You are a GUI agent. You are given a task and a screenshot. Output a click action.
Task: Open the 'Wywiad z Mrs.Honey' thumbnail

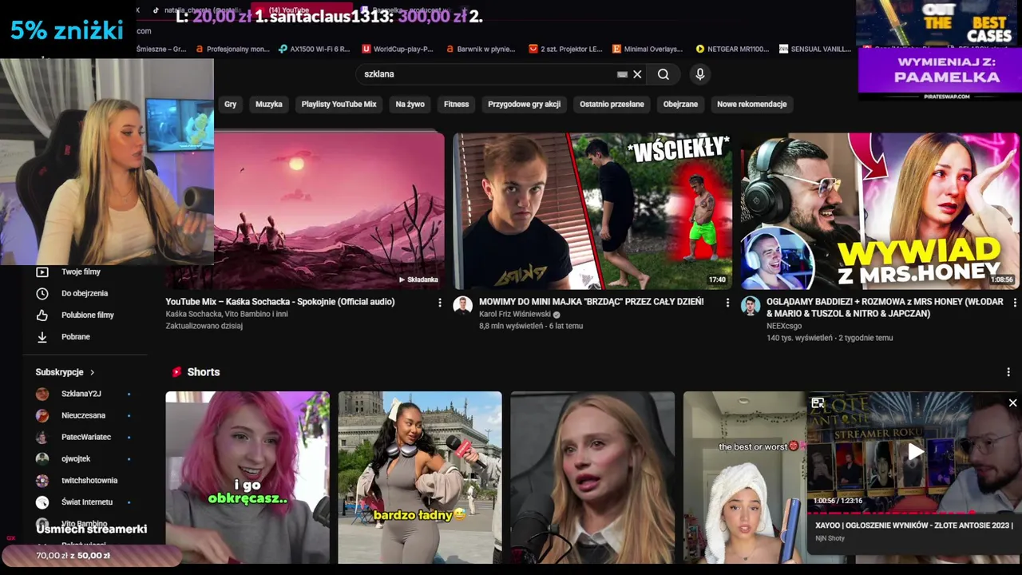tap(880, 210)
